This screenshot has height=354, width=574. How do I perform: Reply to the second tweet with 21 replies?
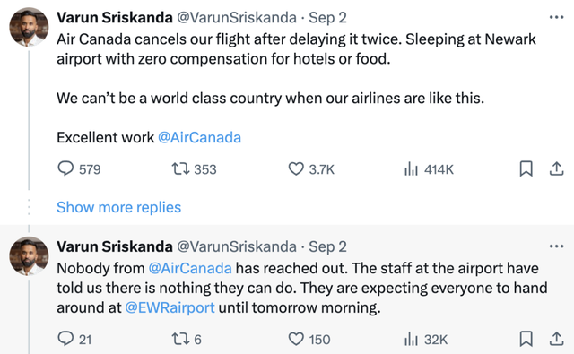[74, 339]
